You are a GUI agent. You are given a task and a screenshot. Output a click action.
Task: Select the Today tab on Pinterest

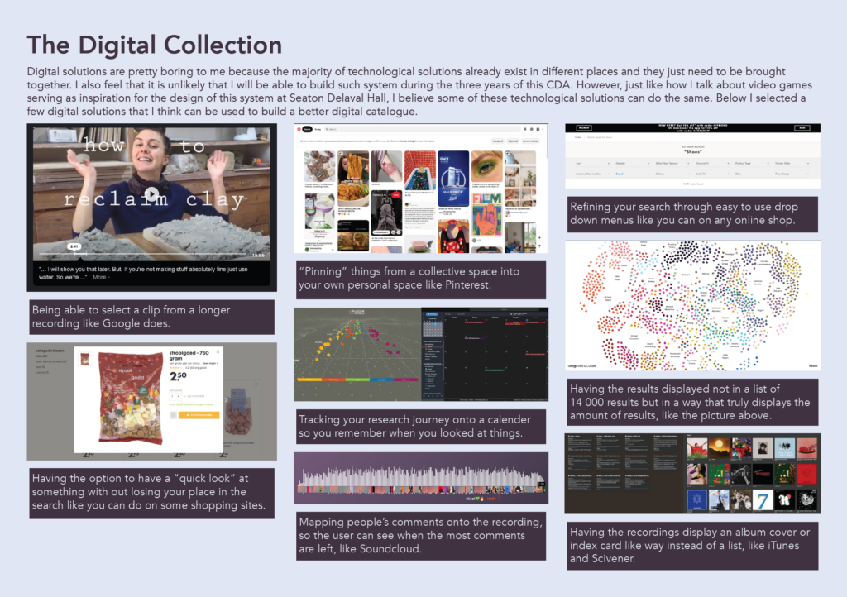(318, 130)
